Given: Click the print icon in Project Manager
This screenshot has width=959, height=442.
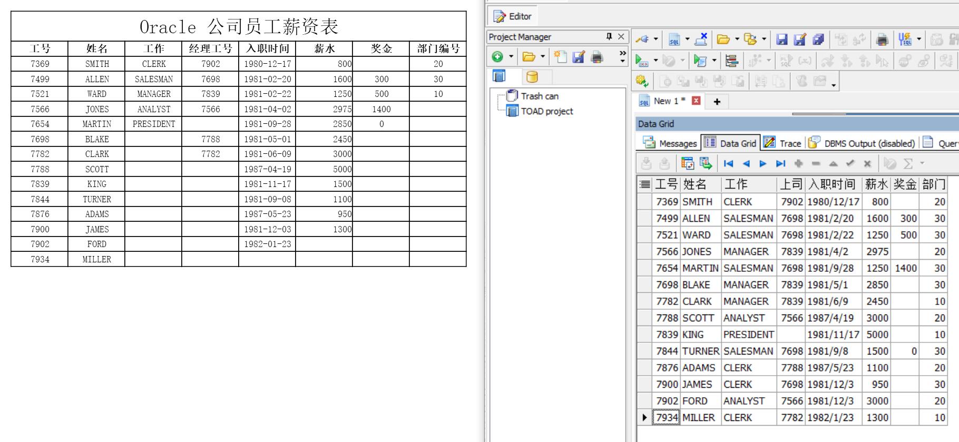Looking at the screenshot, I should pyautogui.click(x=596, y=56).
